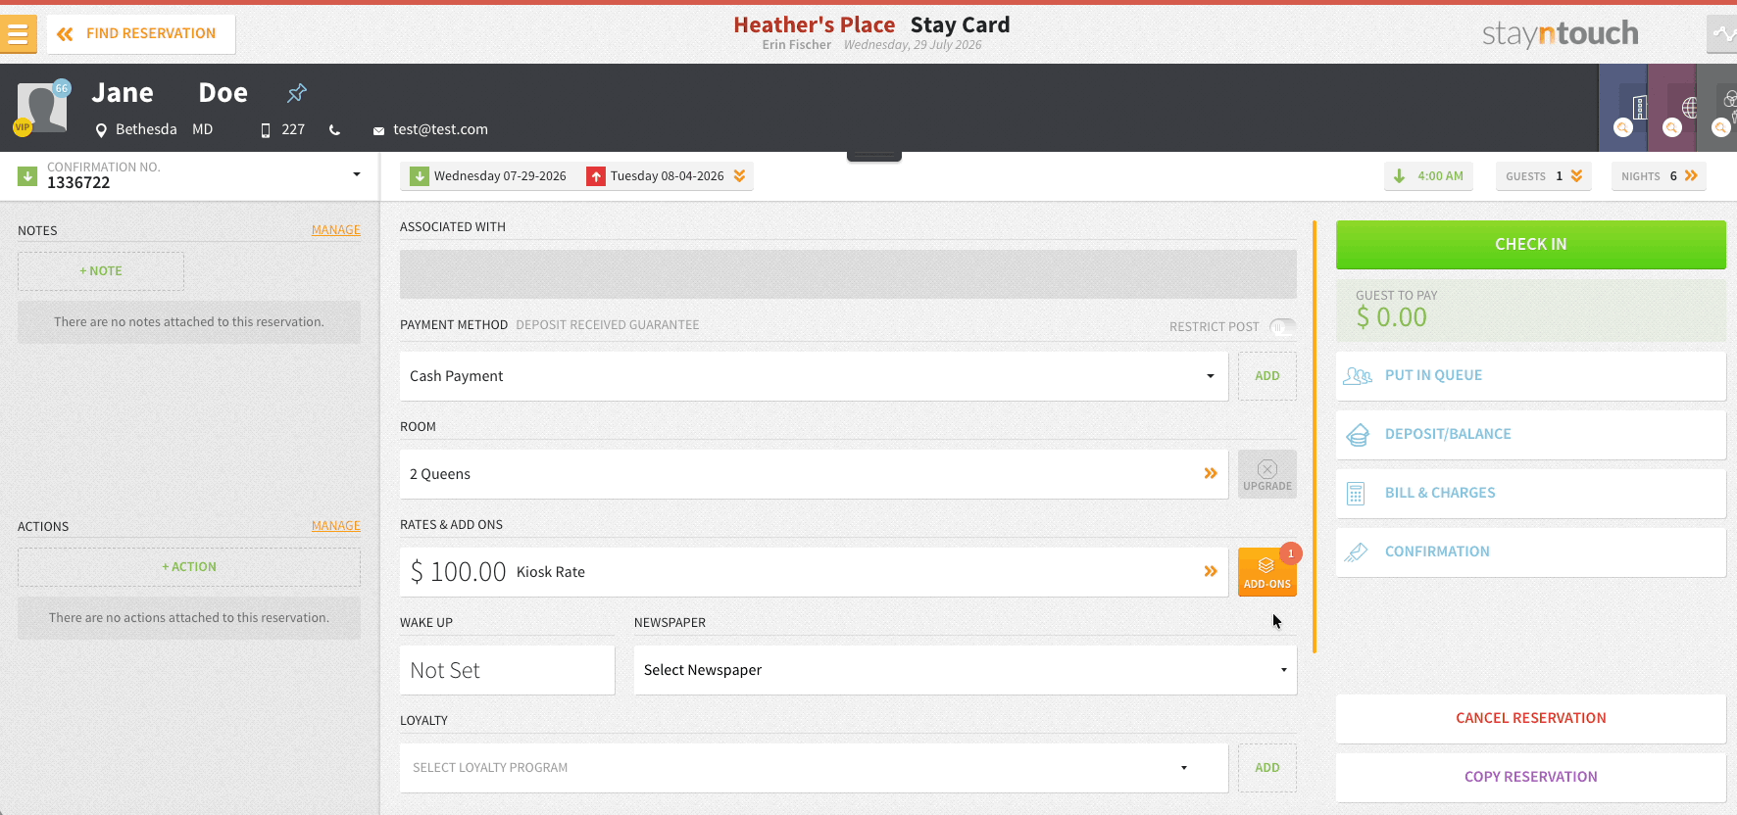Click the red add-ons count badge
Screen dimensions: 1737x815
pos(1291,553)
